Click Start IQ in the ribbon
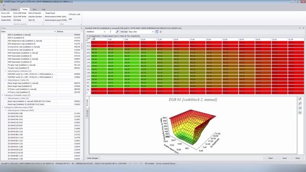This screenshot has width=306, height=172. pyautogui.click(x=32, y=20)
